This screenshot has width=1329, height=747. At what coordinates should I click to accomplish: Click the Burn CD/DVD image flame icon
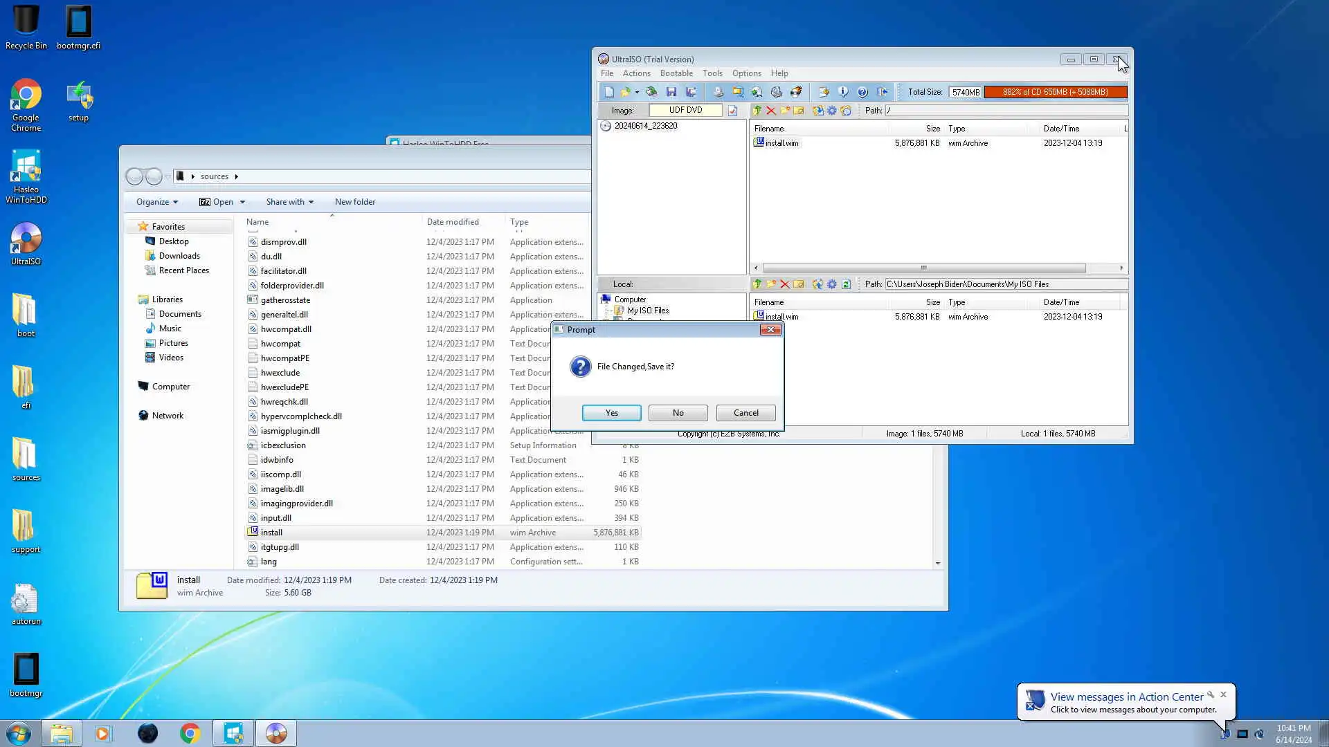pos(796,92)
